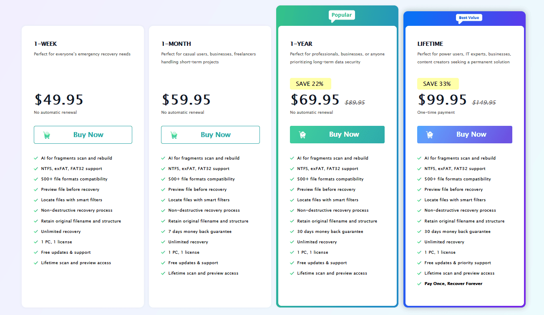Click the crossed-out $89.95 original price
The height and width of the screenshot is (315, 544).
tap(355, 102)
